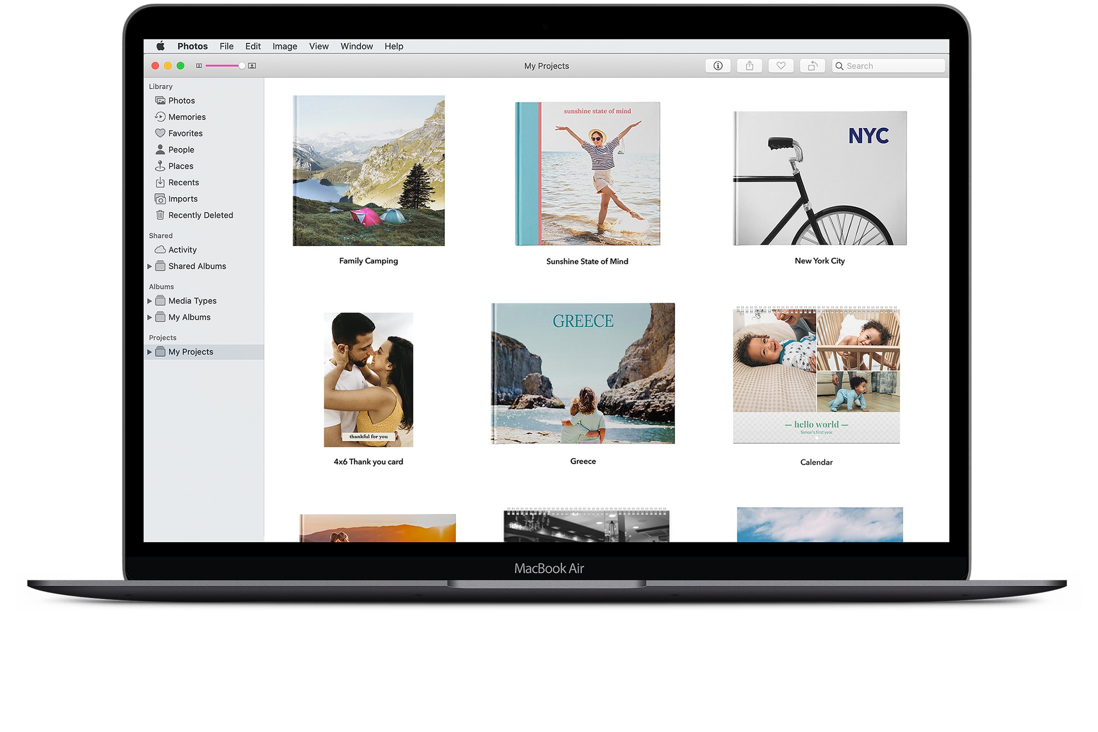Select People in the sidebar
Viewport: 1098px width, 732px height.
pos(175,150)
